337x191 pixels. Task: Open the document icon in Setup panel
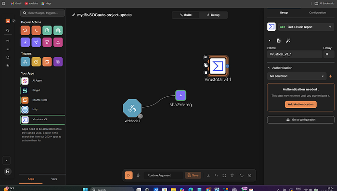click(x=279, y=40)
